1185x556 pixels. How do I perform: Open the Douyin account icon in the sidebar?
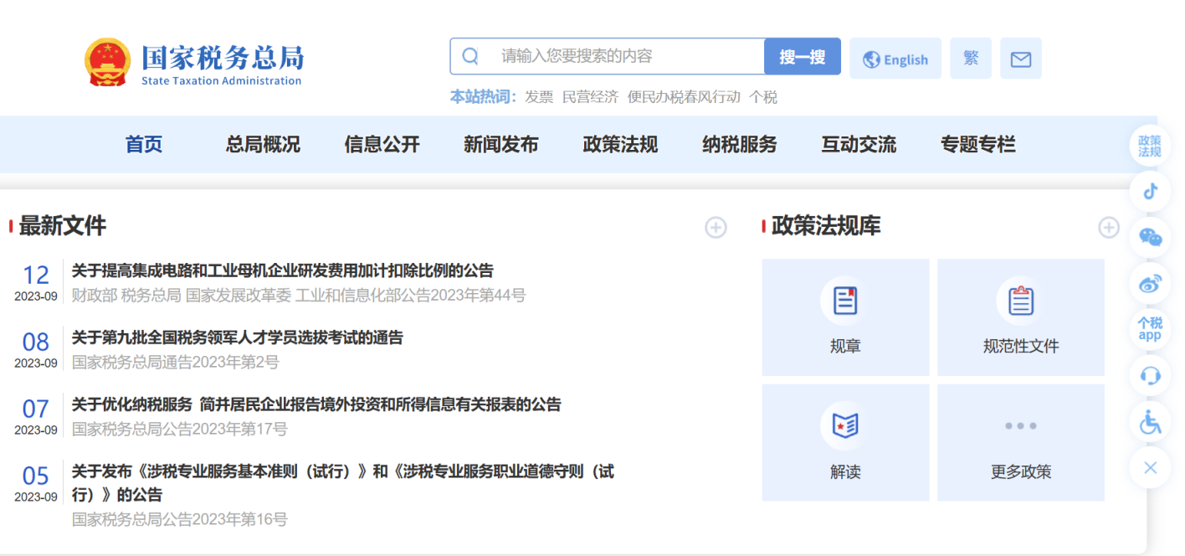[1149, 190]
